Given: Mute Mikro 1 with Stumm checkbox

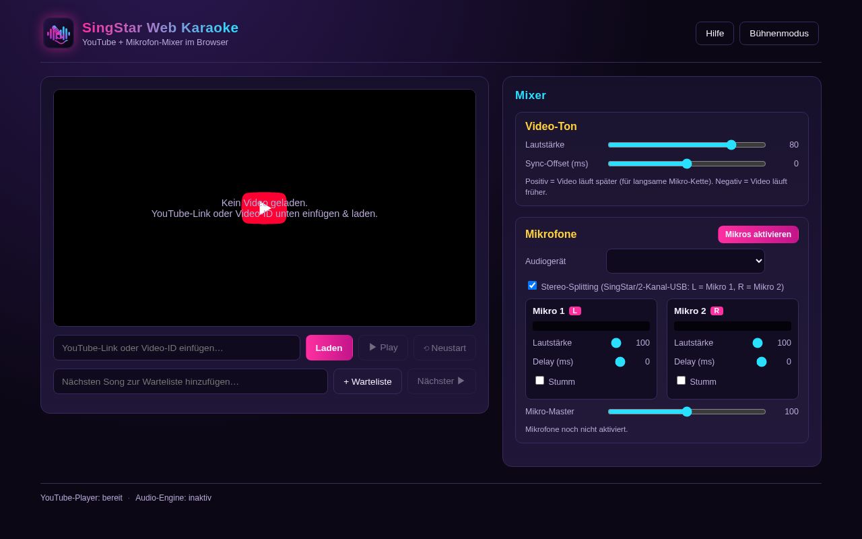Looking at the screenshot, I should tap(539, 381).
